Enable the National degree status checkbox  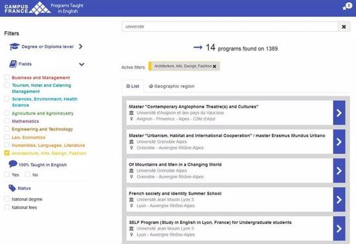(7, 199)
